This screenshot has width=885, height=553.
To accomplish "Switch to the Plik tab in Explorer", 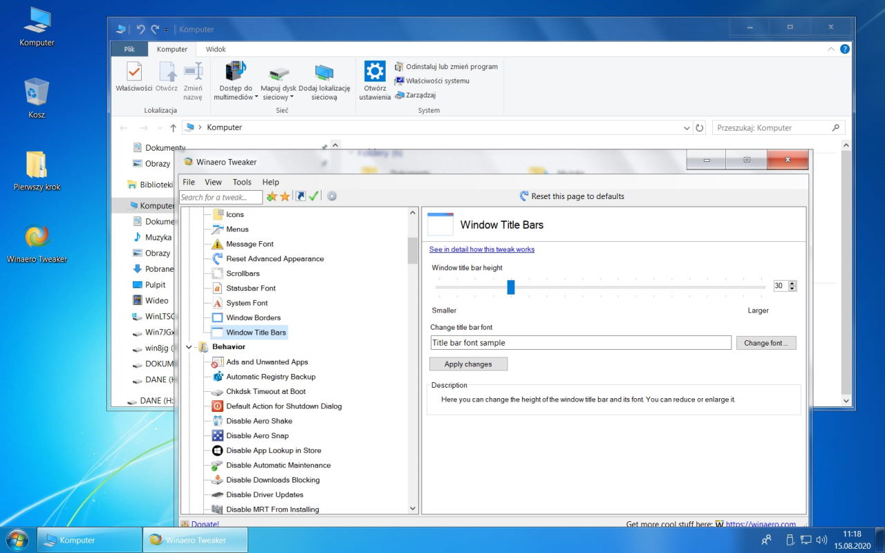I will pos(129,49).
